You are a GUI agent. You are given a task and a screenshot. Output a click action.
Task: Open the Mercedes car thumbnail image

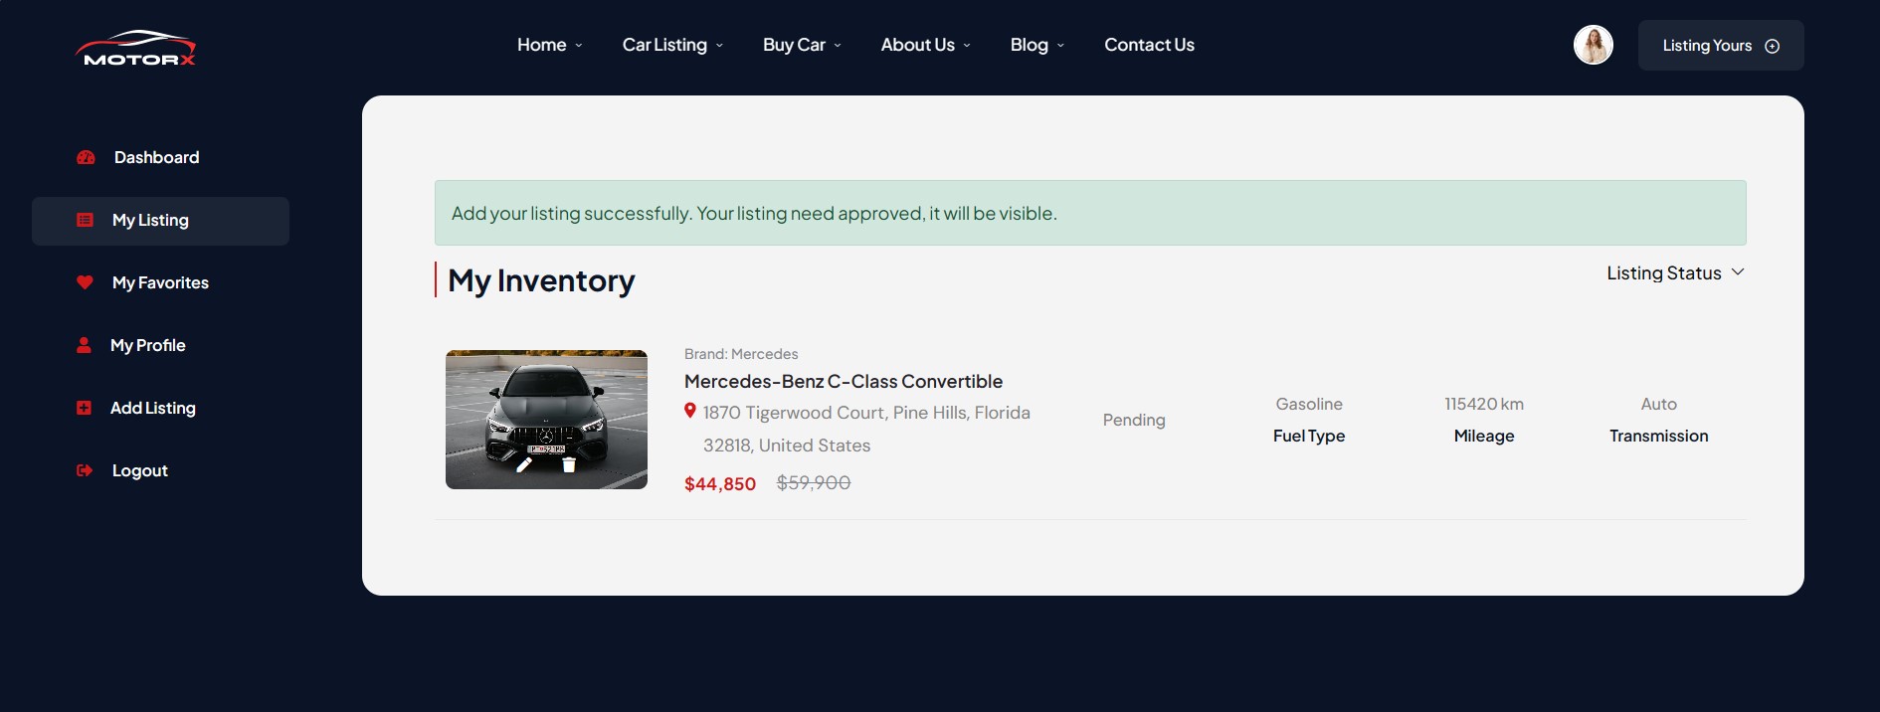[x=546, y=420]
